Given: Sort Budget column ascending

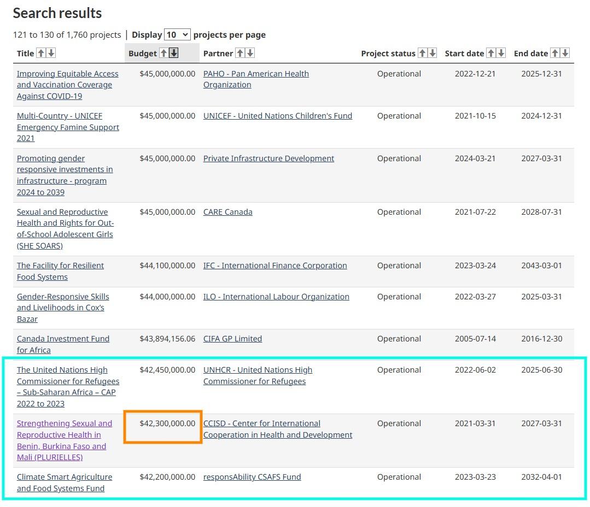Looking at the screenshot, I should click(x=163, y=53).
